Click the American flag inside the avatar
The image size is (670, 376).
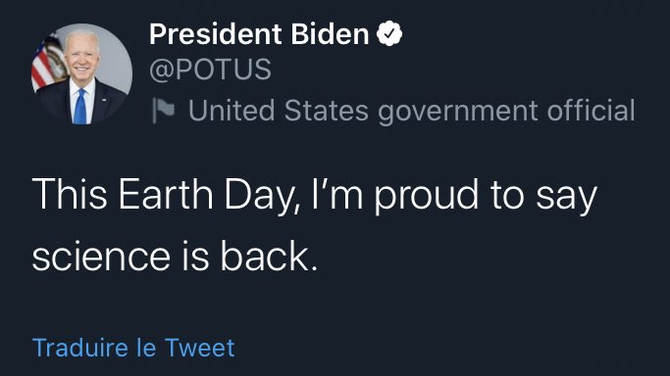[47, 62]
